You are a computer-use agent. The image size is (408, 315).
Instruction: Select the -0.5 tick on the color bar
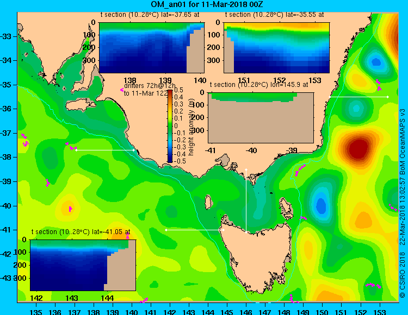click(x=180, y=161)
